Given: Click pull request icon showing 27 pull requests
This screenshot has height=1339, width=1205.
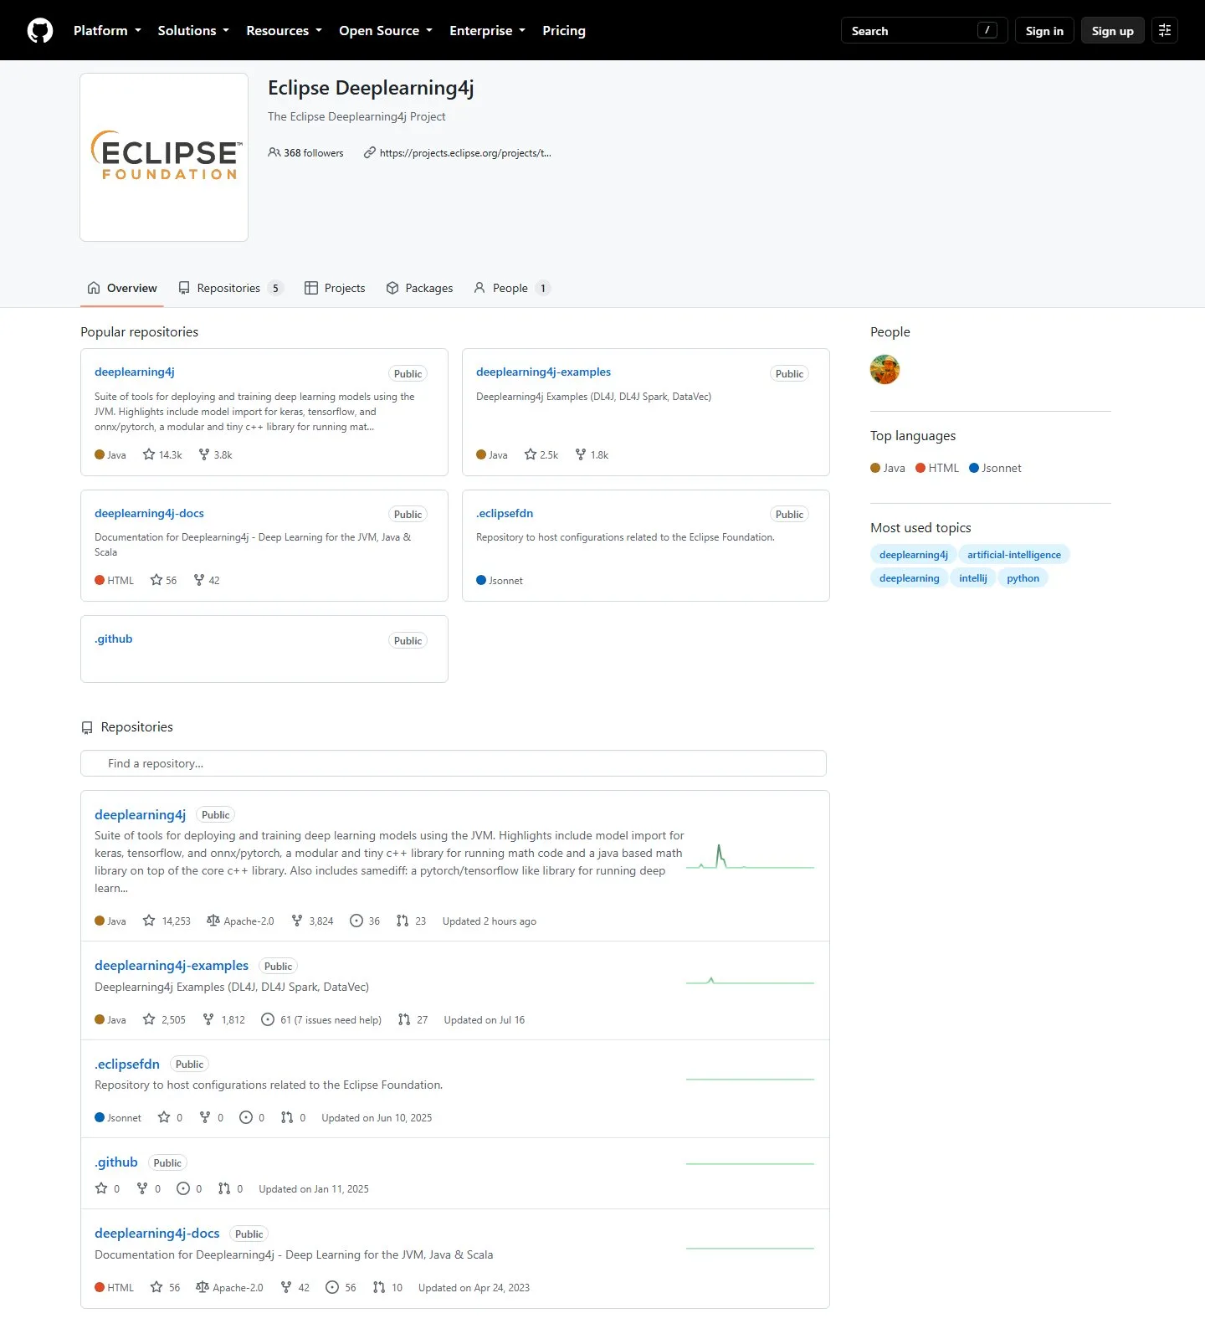Looking at the screenshot, I should 404,1019.
